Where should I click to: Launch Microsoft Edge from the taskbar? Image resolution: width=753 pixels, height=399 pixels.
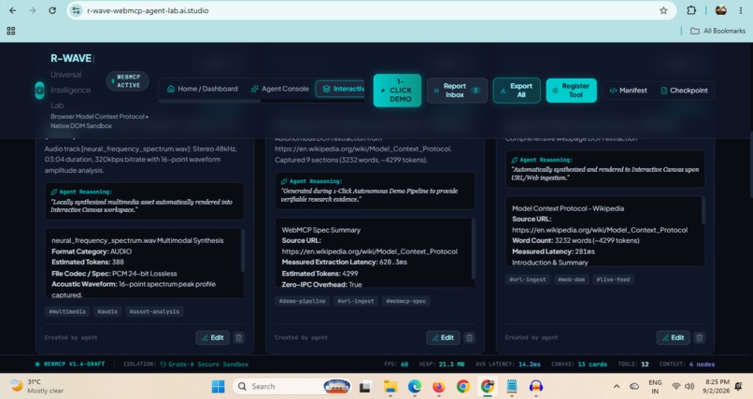click(x=415, y=386)
